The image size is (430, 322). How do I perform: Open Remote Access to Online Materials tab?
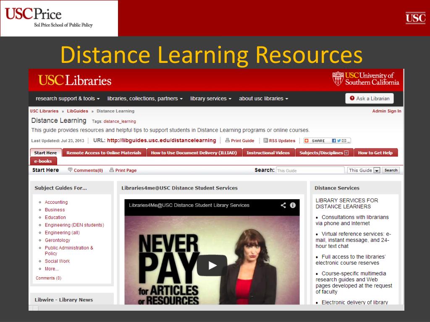pos(104,153)
